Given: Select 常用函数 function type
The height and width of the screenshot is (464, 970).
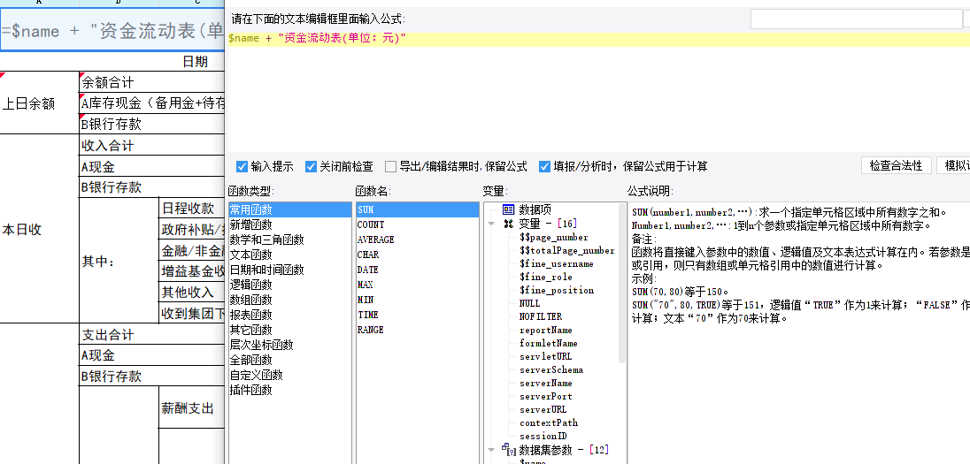Looking at the screenshot, I should (x=290, y=210).
